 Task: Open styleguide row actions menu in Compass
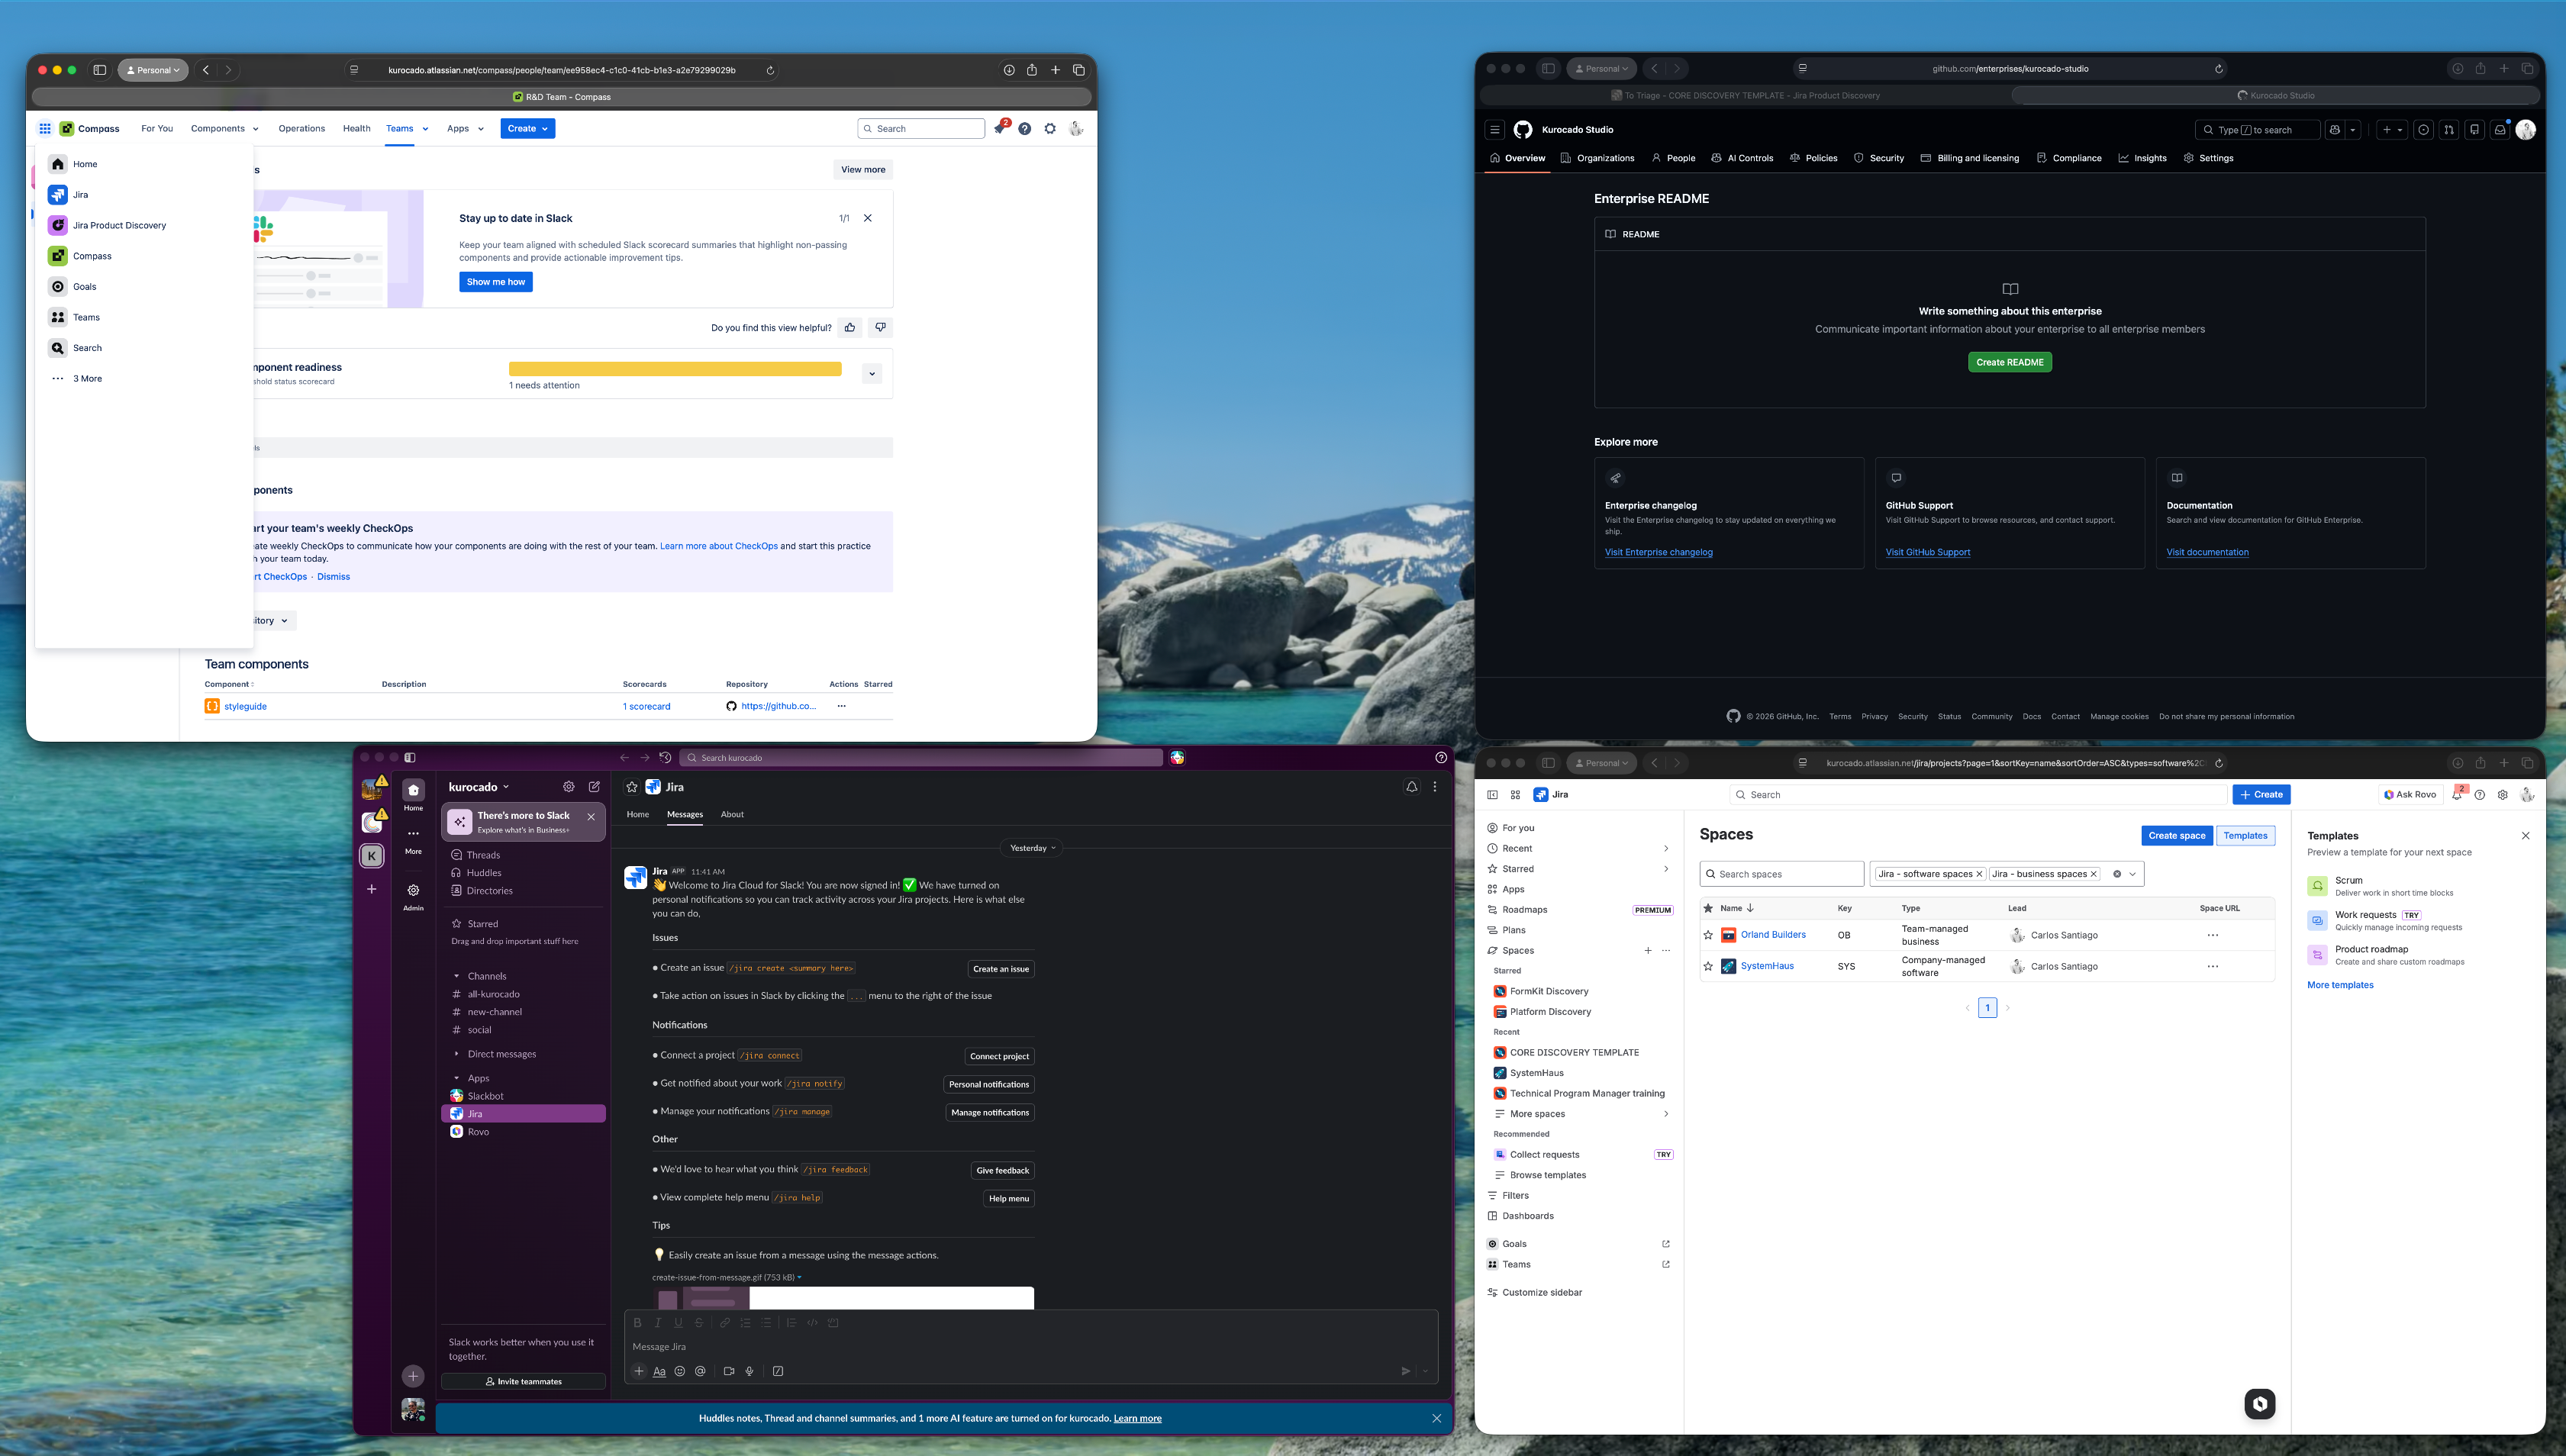click(x=841, y=706)
